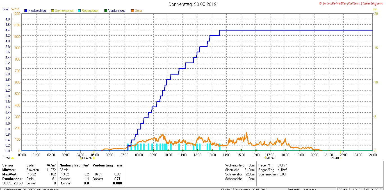The image size is (392, 190).
Task: Click the bold 0.000 Verdunstung value
Action: (x=117, y=183)
